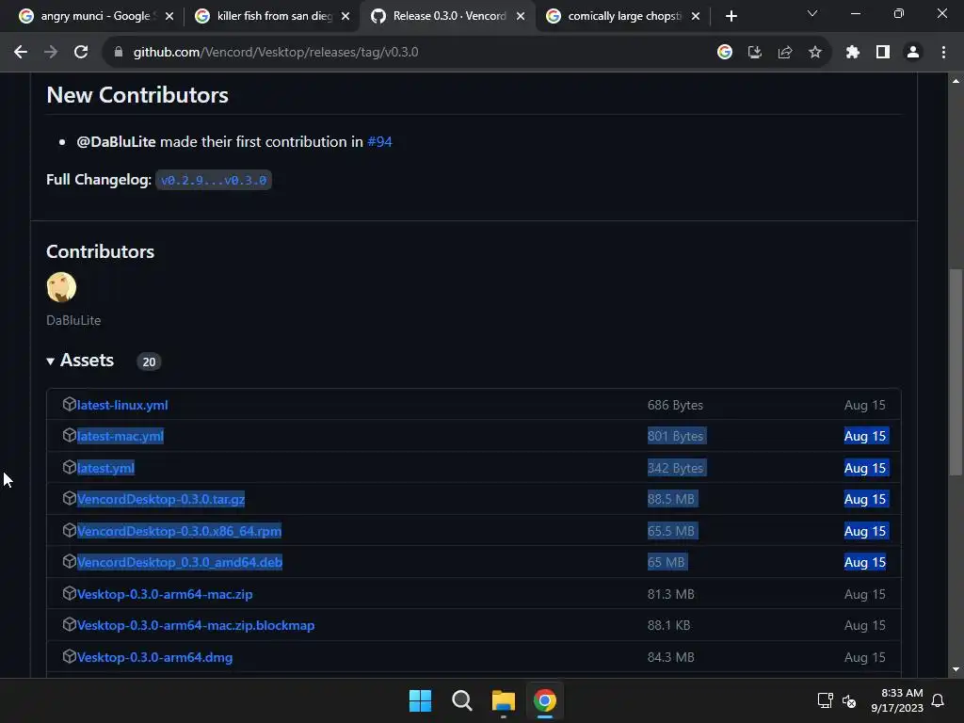Open Google account icon in address bar

tap(725, 53)
